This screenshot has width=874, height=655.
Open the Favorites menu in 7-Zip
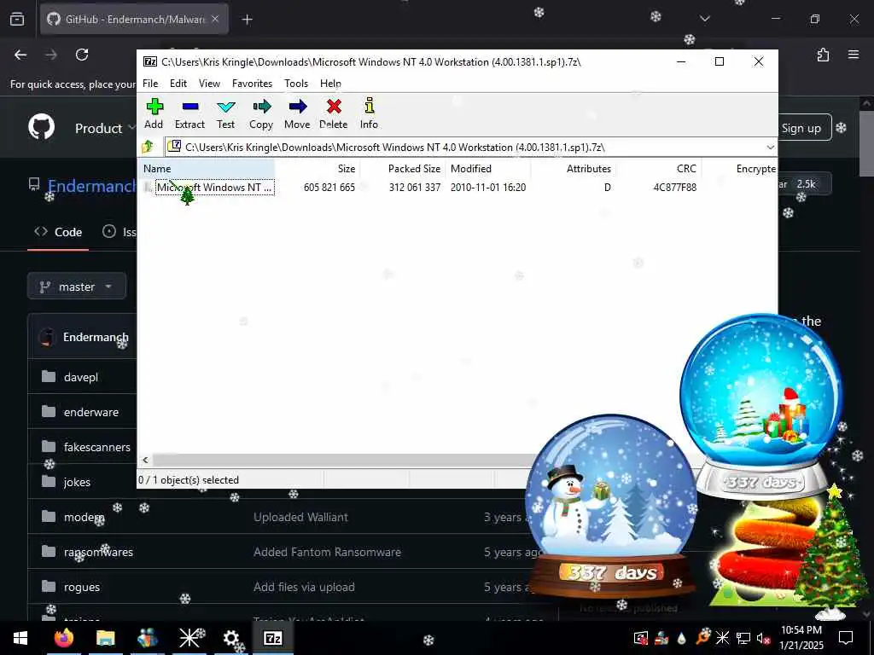coord(252,84)
